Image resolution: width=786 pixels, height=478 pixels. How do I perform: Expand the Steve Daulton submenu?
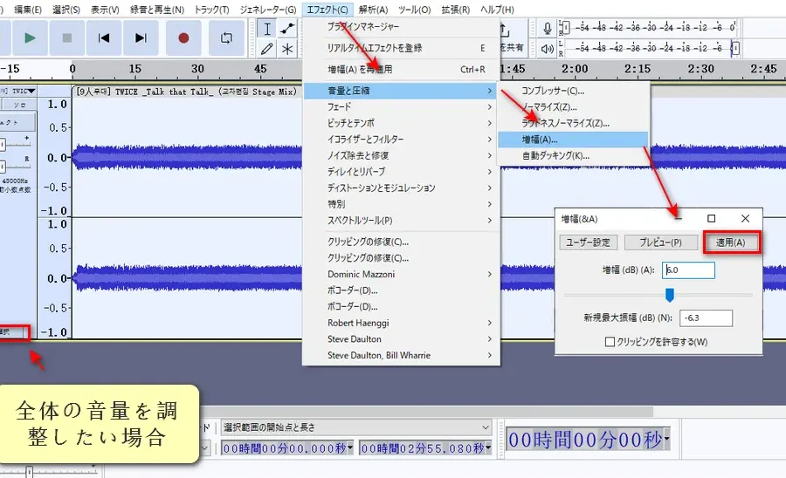point(401,338)
